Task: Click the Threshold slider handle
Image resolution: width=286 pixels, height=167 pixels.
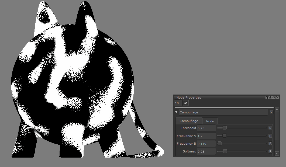Action: click(225, 128)
